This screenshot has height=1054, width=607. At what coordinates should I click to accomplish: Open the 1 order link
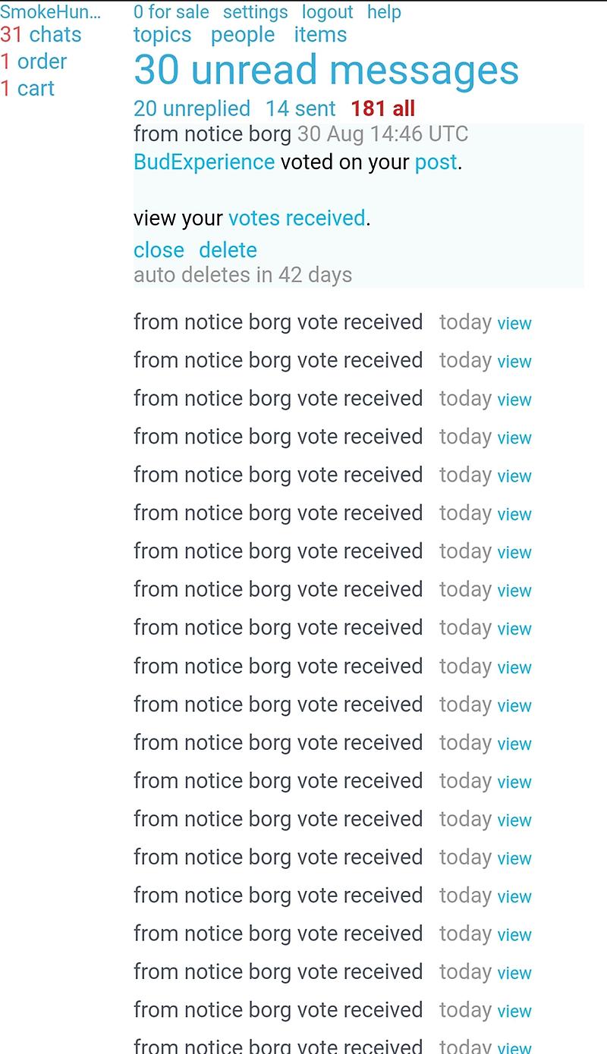point(33,61)
